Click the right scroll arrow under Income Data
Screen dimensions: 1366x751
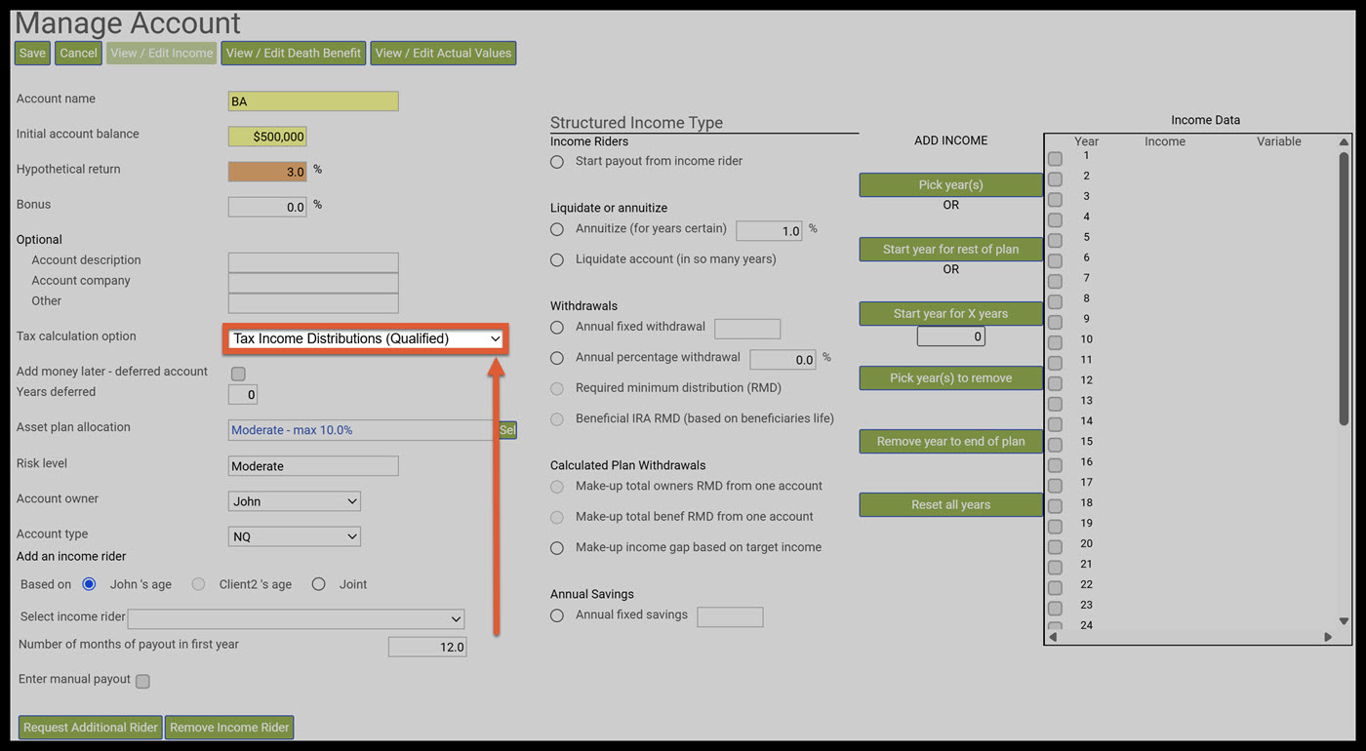click(1328, 637)
